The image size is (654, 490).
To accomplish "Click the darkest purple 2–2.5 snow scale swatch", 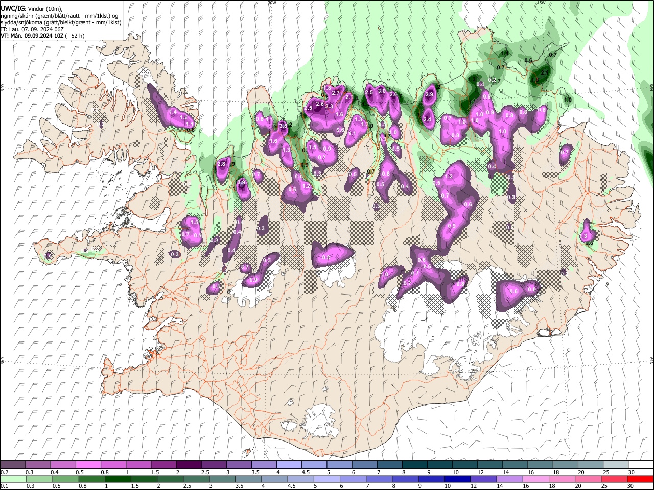I will pos(188,465).
